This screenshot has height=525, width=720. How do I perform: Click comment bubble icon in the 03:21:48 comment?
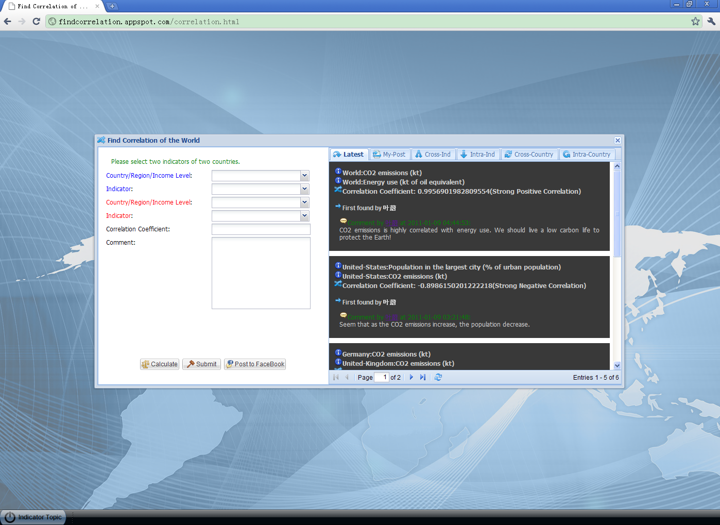[x=344, y=315]
